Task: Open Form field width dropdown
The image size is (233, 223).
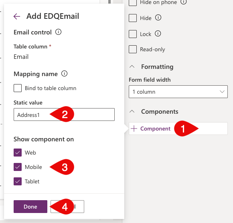Action: point(178,92)
